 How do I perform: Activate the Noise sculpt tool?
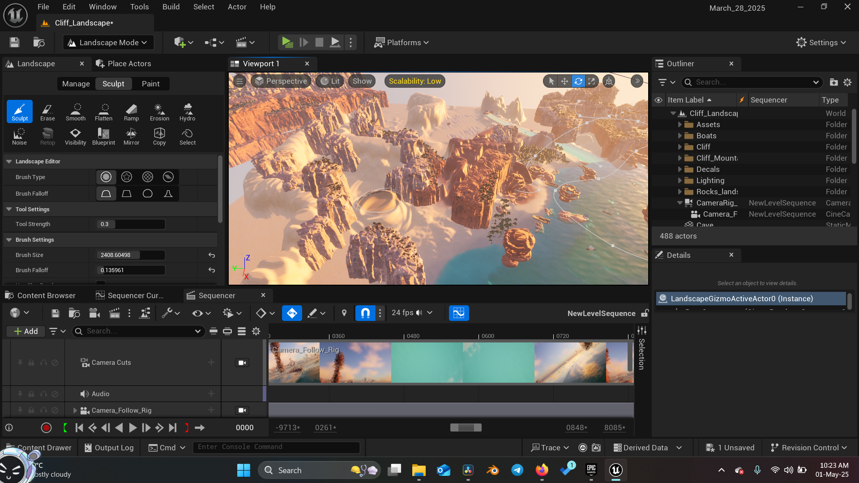pyautogui.click(x=19, y=136)
